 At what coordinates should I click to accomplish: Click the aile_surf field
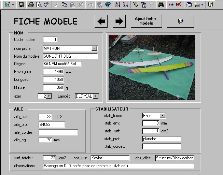[x=45, y=117]
